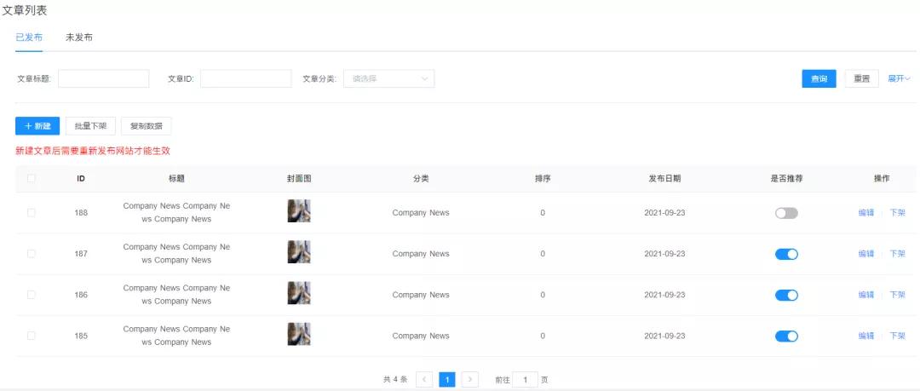The image size is (920, 391).
Task: Select page 1 in pagination
Action: (447, 379)
